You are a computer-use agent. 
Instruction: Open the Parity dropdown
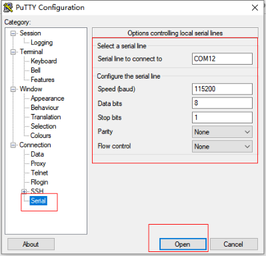(222, 132)
